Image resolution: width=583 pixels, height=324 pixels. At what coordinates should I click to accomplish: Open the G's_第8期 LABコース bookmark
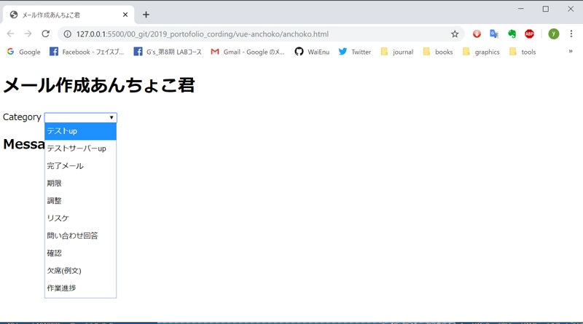coord(168,52)
